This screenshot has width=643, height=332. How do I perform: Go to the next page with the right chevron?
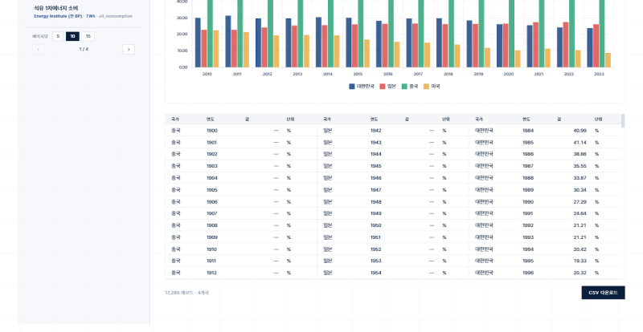pos(129,50)
